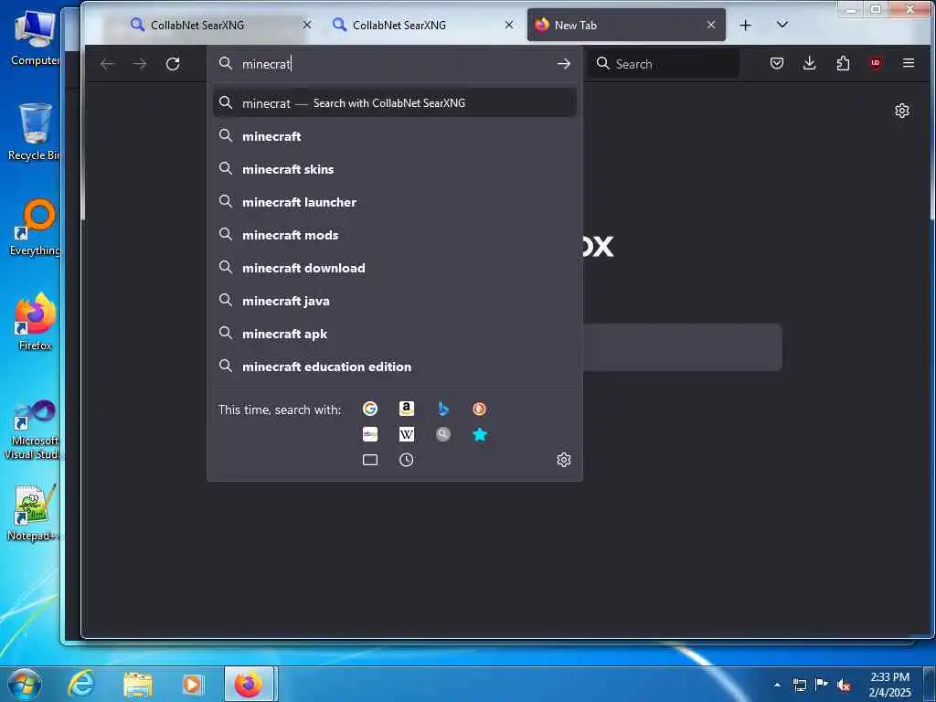
Task: Open the Action Center flag icon
Action: click(x=822, y=685)
